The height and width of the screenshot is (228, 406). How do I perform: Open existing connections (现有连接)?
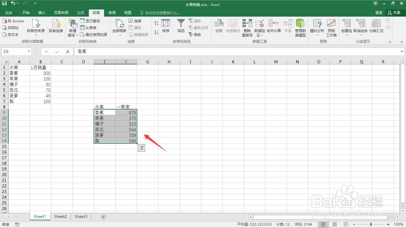(56, 26)
